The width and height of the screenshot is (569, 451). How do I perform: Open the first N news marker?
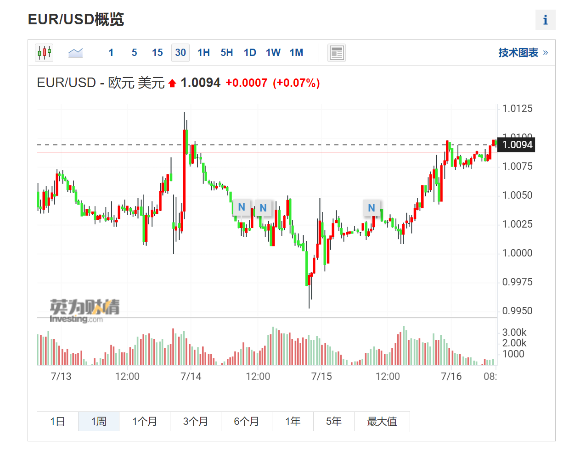(x=242, y=207)
